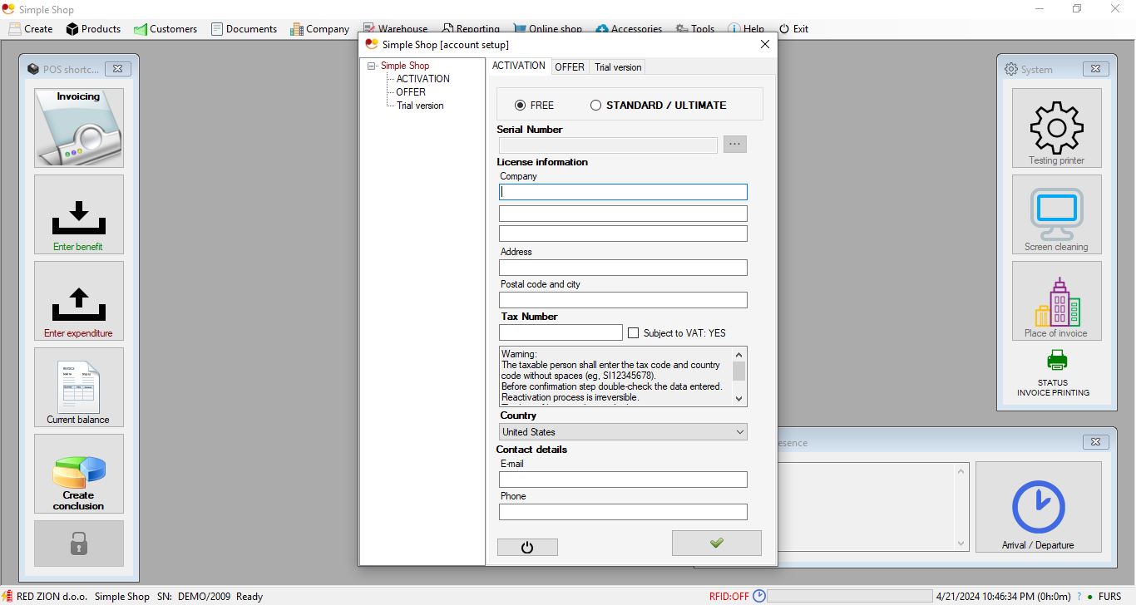The height and width of the screenshot is (605, 1136).
Task: Close the presence panel behind dialog
Action: 1095,442
